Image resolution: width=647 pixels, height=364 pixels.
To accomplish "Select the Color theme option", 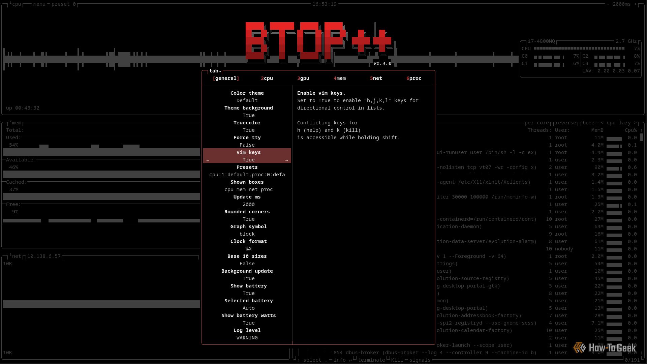I will tap(247, 93).
